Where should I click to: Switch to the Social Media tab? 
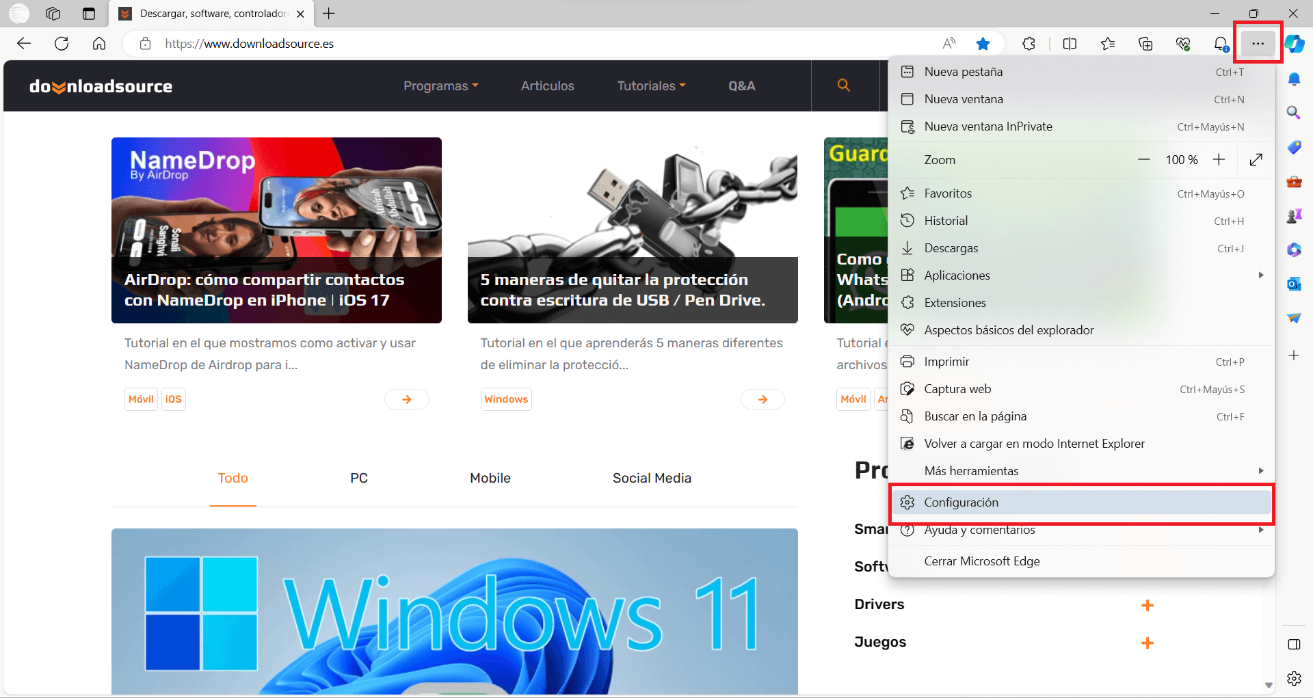coord(652,478)
